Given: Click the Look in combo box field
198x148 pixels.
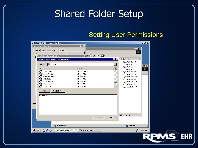Looking at the screenshot, I should tap(82, 64).
